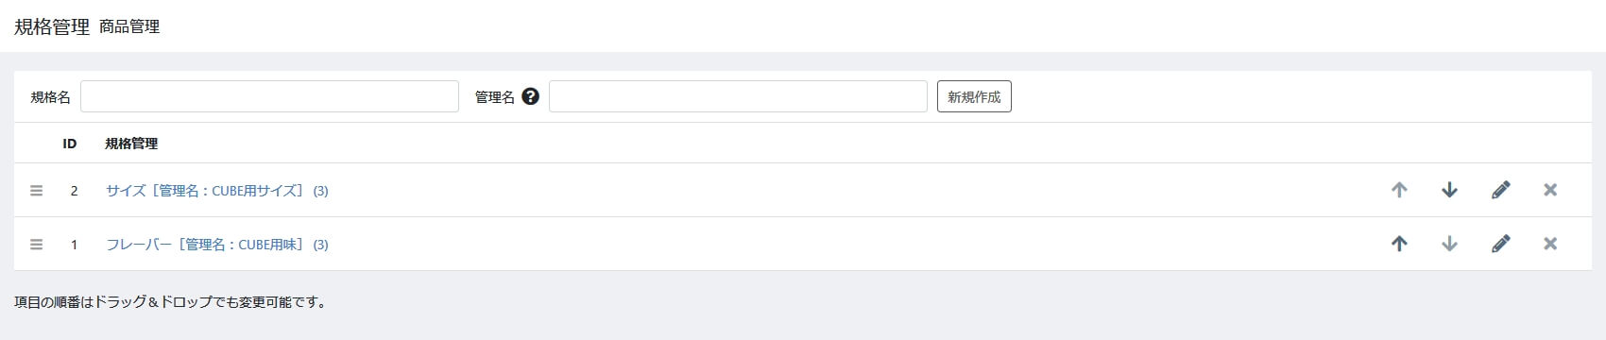
Task: Delete the フレーバー spec row
Action: (1550, 244)
